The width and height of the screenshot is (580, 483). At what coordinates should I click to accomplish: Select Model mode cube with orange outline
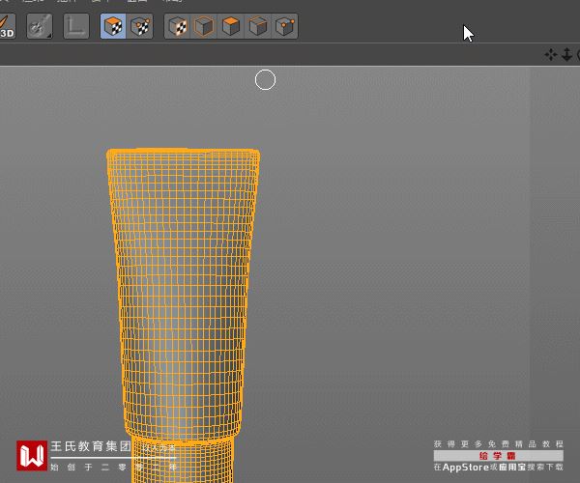pos(204,26)
